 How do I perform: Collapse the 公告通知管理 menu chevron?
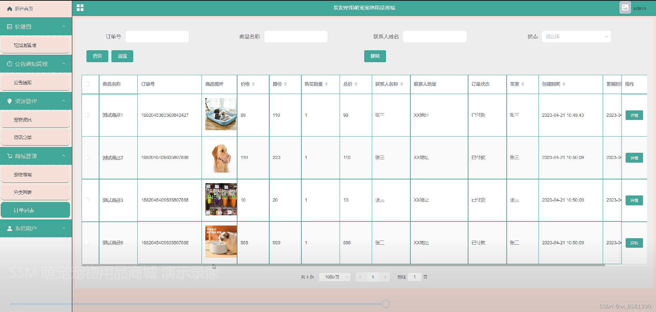(x=64, y=64)
